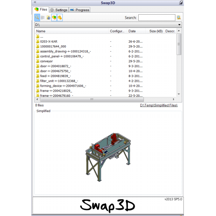
Task: Click the horizontal scrollbar left arrow
Action: 37,99
